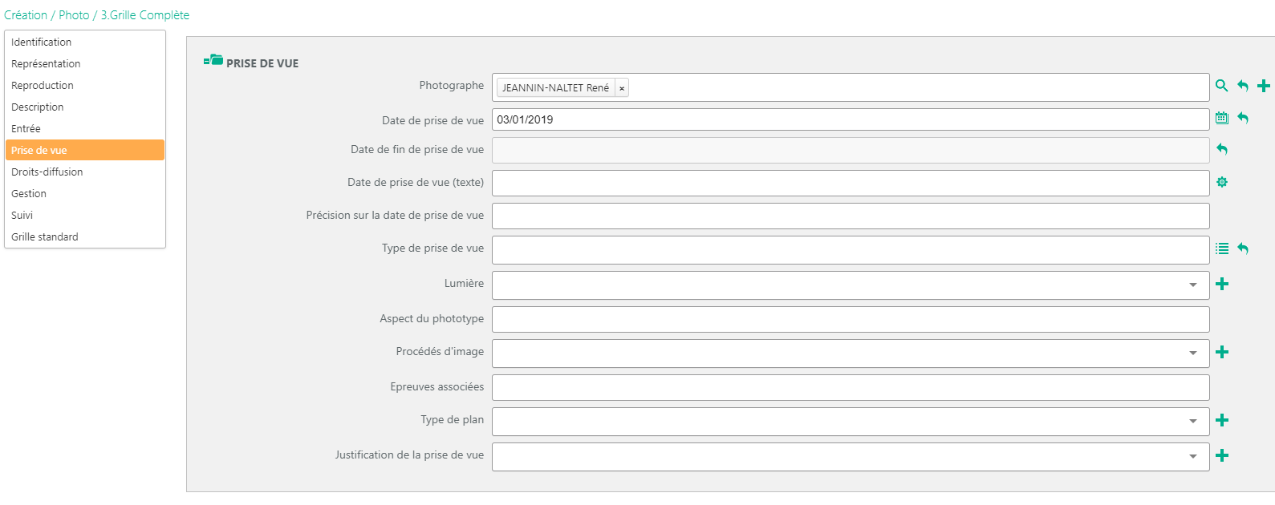The width and height of the screenshot is (1275, 505).
Task: Select Droits-diffusion in the side menu
Action: pos(47,172)
